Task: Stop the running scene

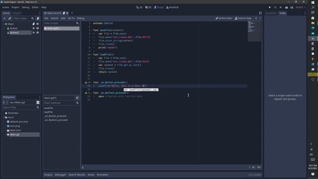Action: [x=280, y=7]
